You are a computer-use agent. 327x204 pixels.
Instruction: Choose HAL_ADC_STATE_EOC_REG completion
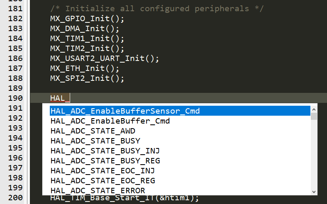(x=180, y=181)
